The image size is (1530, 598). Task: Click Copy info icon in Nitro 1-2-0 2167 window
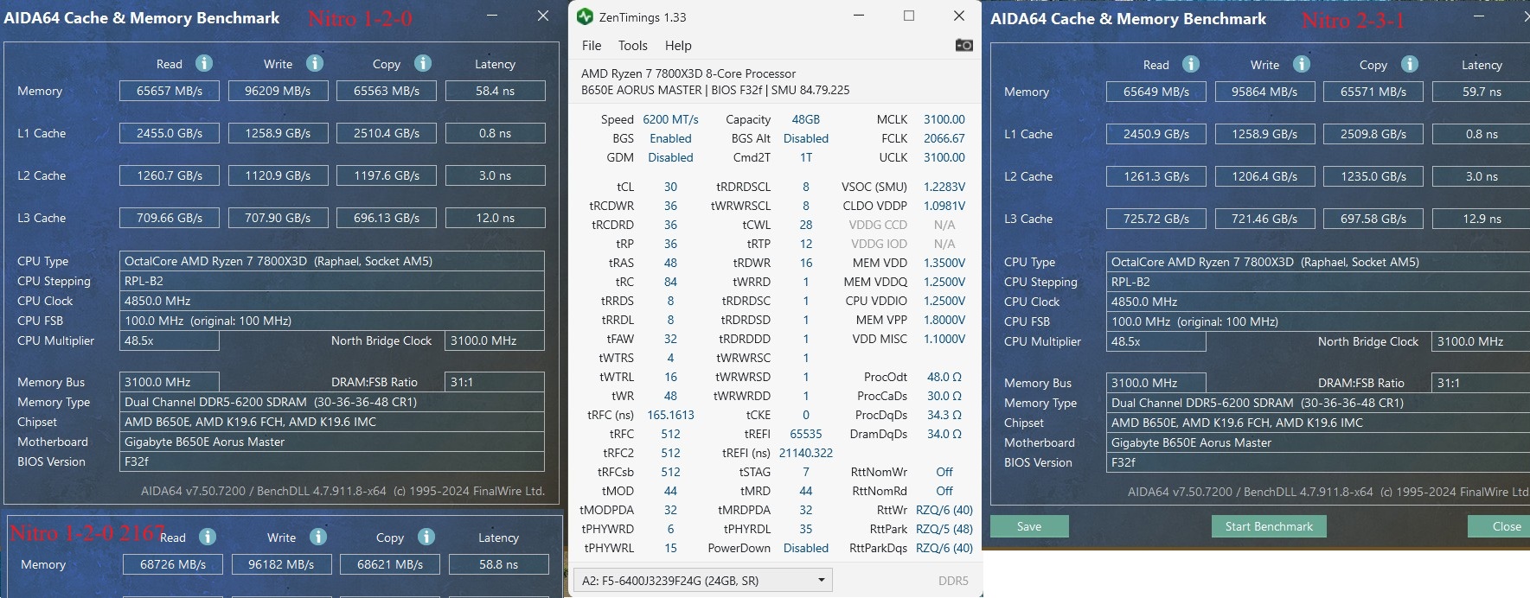point(426,537)
